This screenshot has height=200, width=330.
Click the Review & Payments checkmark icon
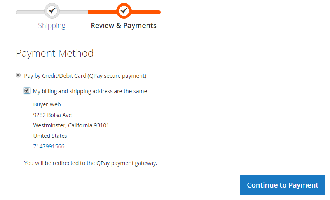pyautogui.click(x=124, y=11)
